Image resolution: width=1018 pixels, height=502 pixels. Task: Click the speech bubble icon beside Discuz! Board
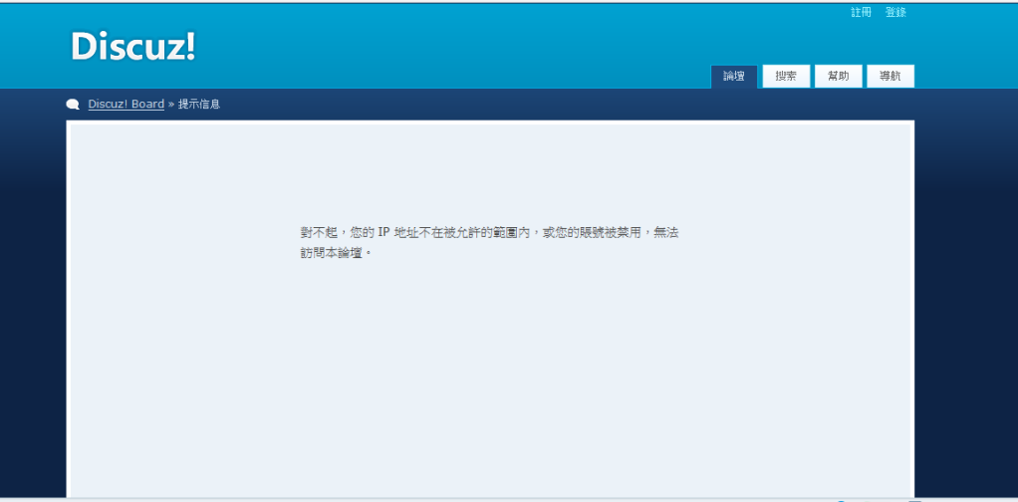(x=73, y=104)
